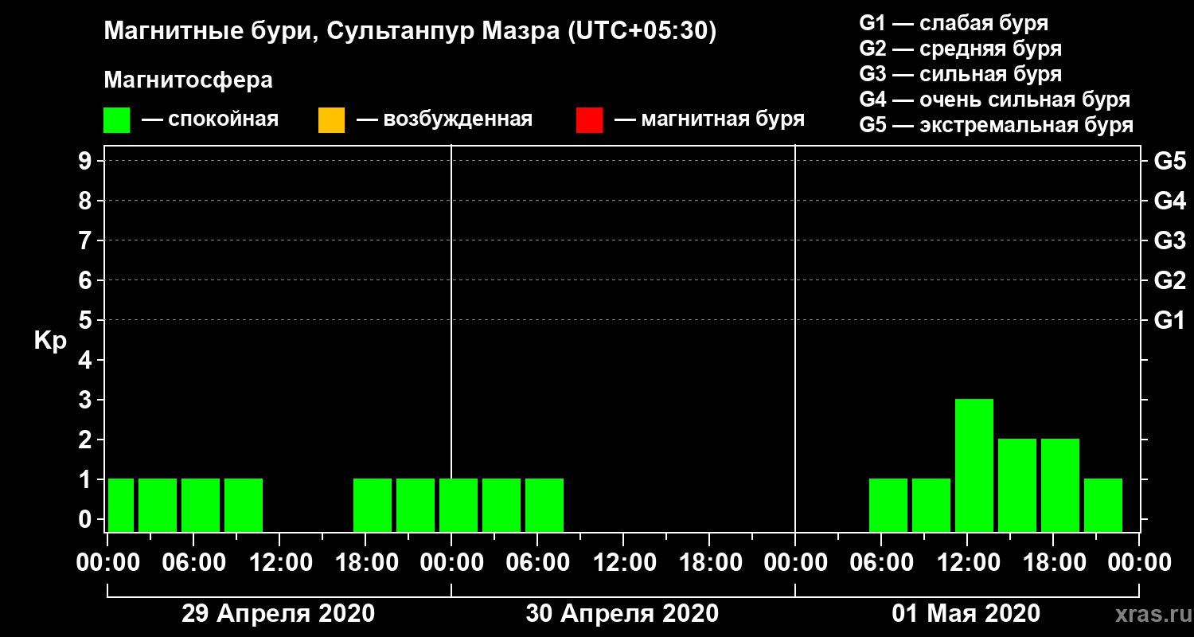Click the 'G4 — очень сильная буря' legend line

click(995, 100)
